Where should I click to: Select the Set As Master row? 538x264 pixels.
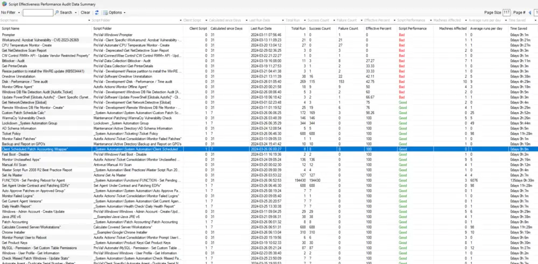(x=269, y=175)
